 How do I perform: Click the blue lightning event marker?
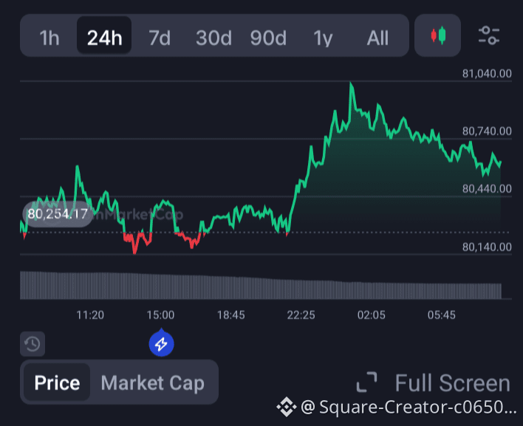(x=162, y=343)
